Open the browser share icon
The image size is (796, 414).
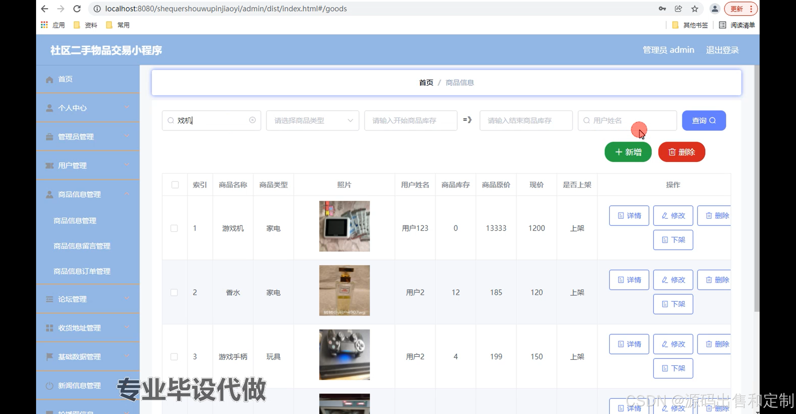(x=678, y=9)
